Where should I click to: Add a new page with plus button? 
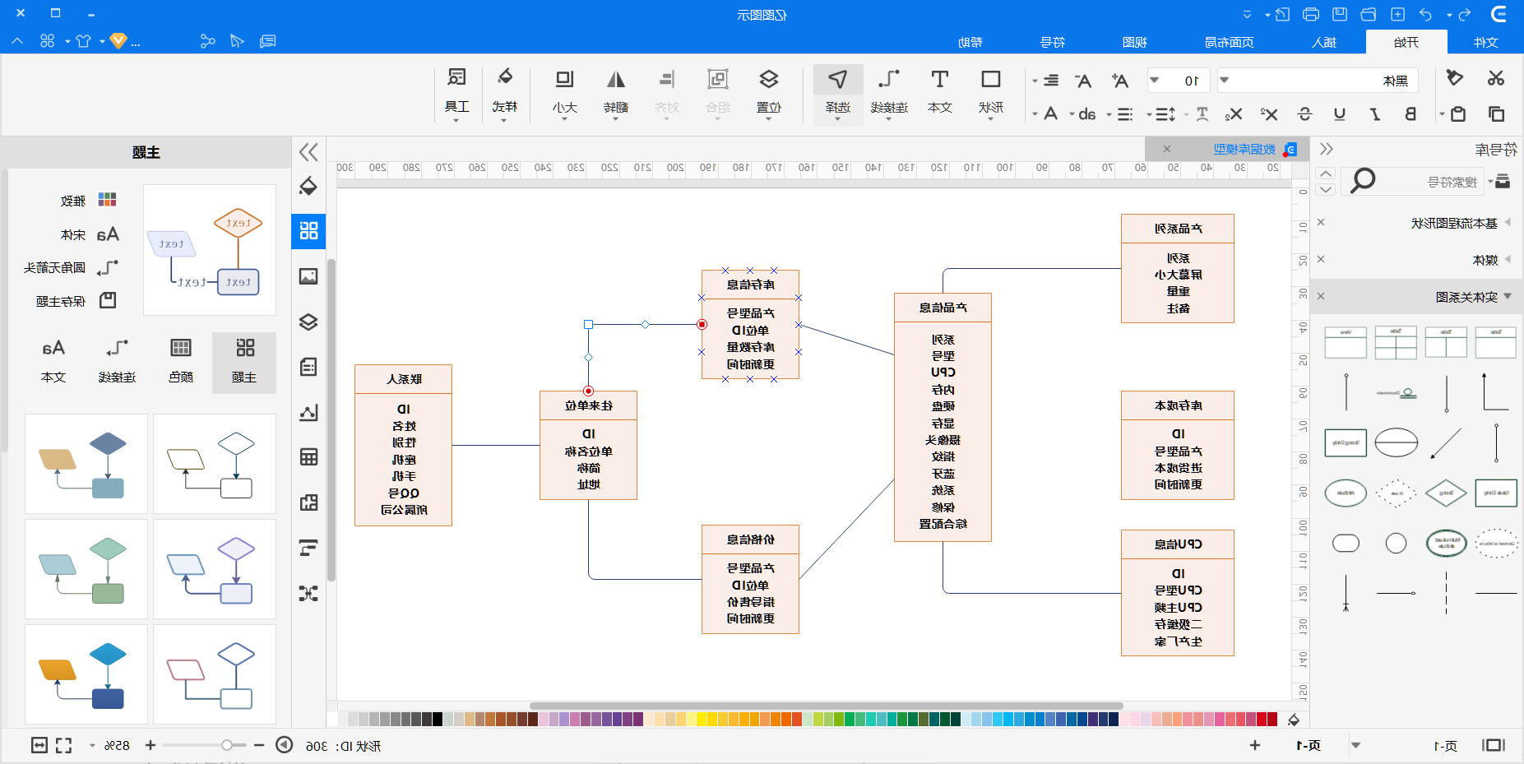(x=1255, y=745)
